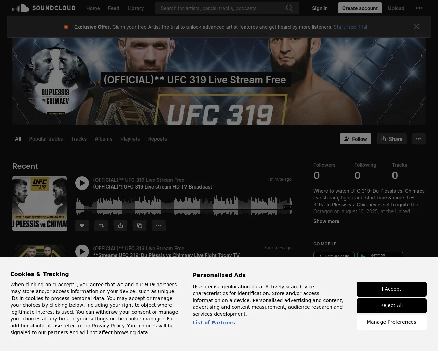
Task: Open the HD TV Broadcast track title
Action: coord(153,187)
